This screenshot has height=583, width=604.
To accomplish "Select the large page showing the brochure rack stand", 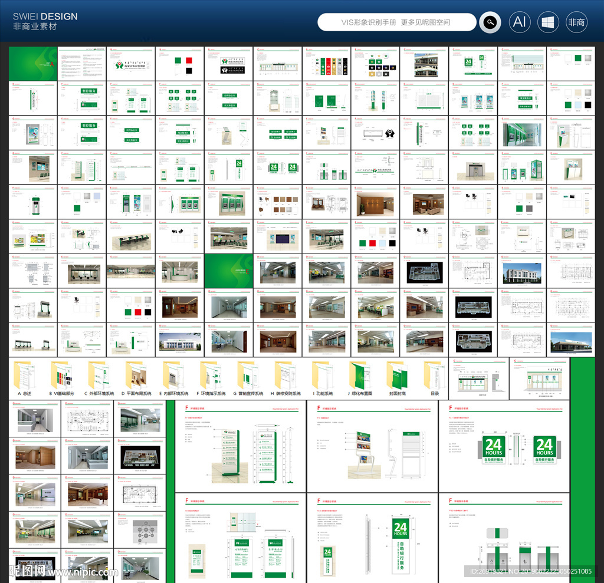I will (372, 446).
